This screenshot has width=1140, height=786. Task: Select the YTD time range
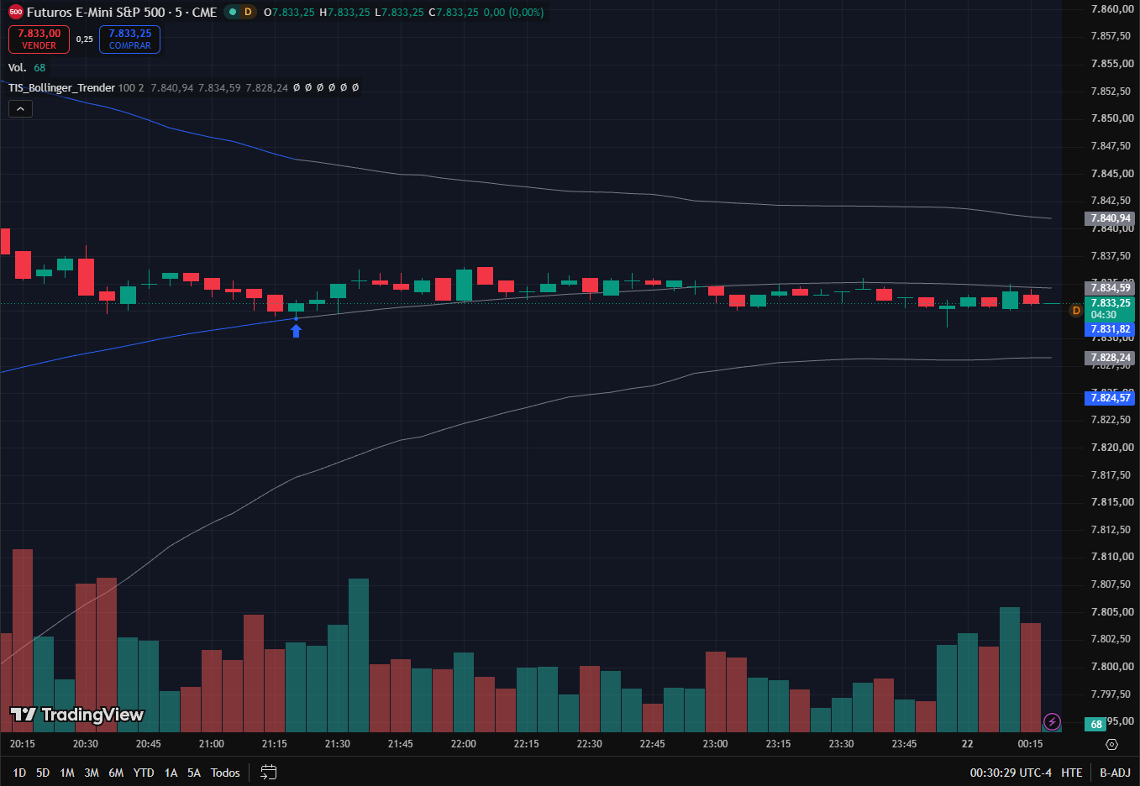[144, 773]
